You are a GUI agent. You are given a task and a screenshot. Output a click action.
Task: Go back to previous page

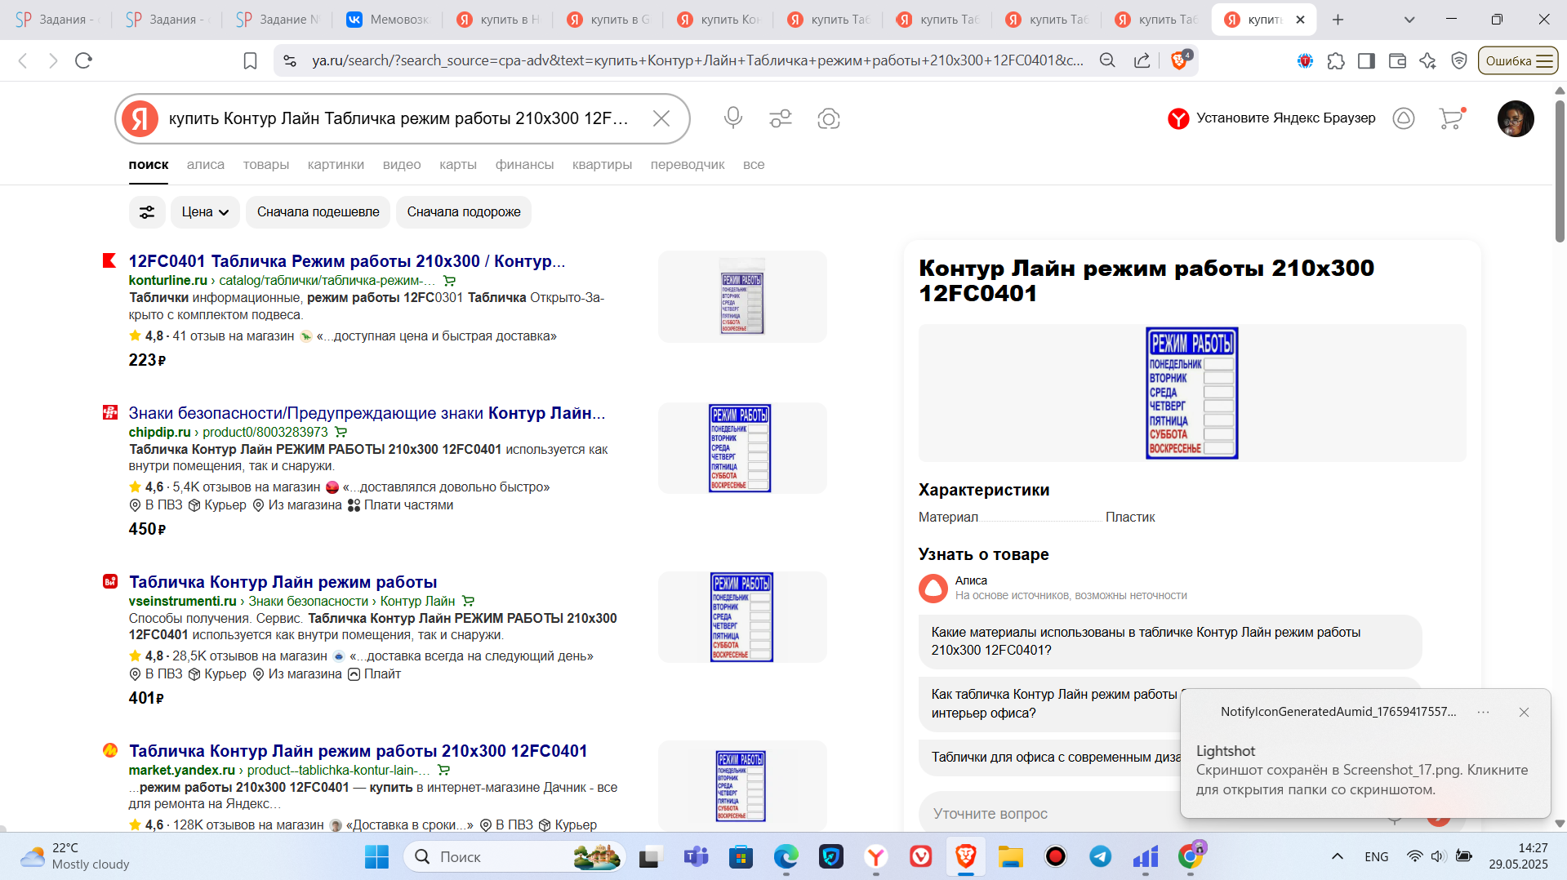click(23, 60)
